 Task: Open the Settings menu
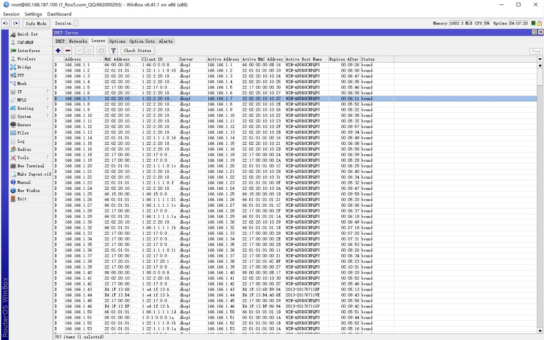[x=33, y=14]
